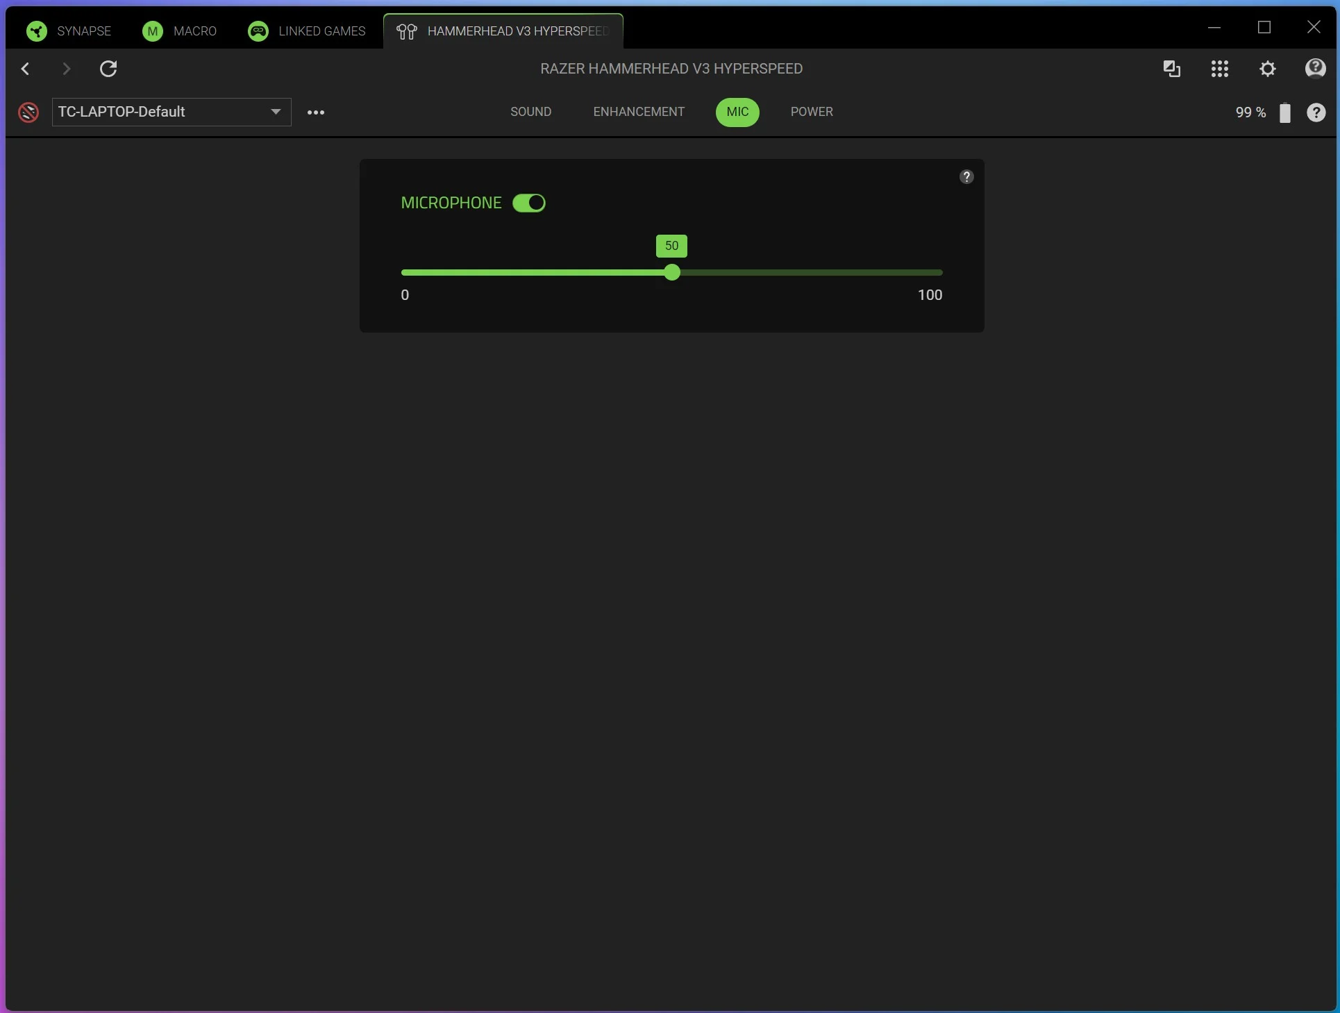Close the Synapse window

click(x=1314, y=28)
